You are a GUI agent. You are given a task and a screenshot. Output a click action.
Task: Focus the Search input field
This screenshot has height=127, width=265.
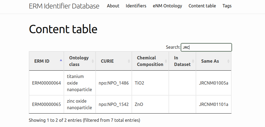pos(206,47)
